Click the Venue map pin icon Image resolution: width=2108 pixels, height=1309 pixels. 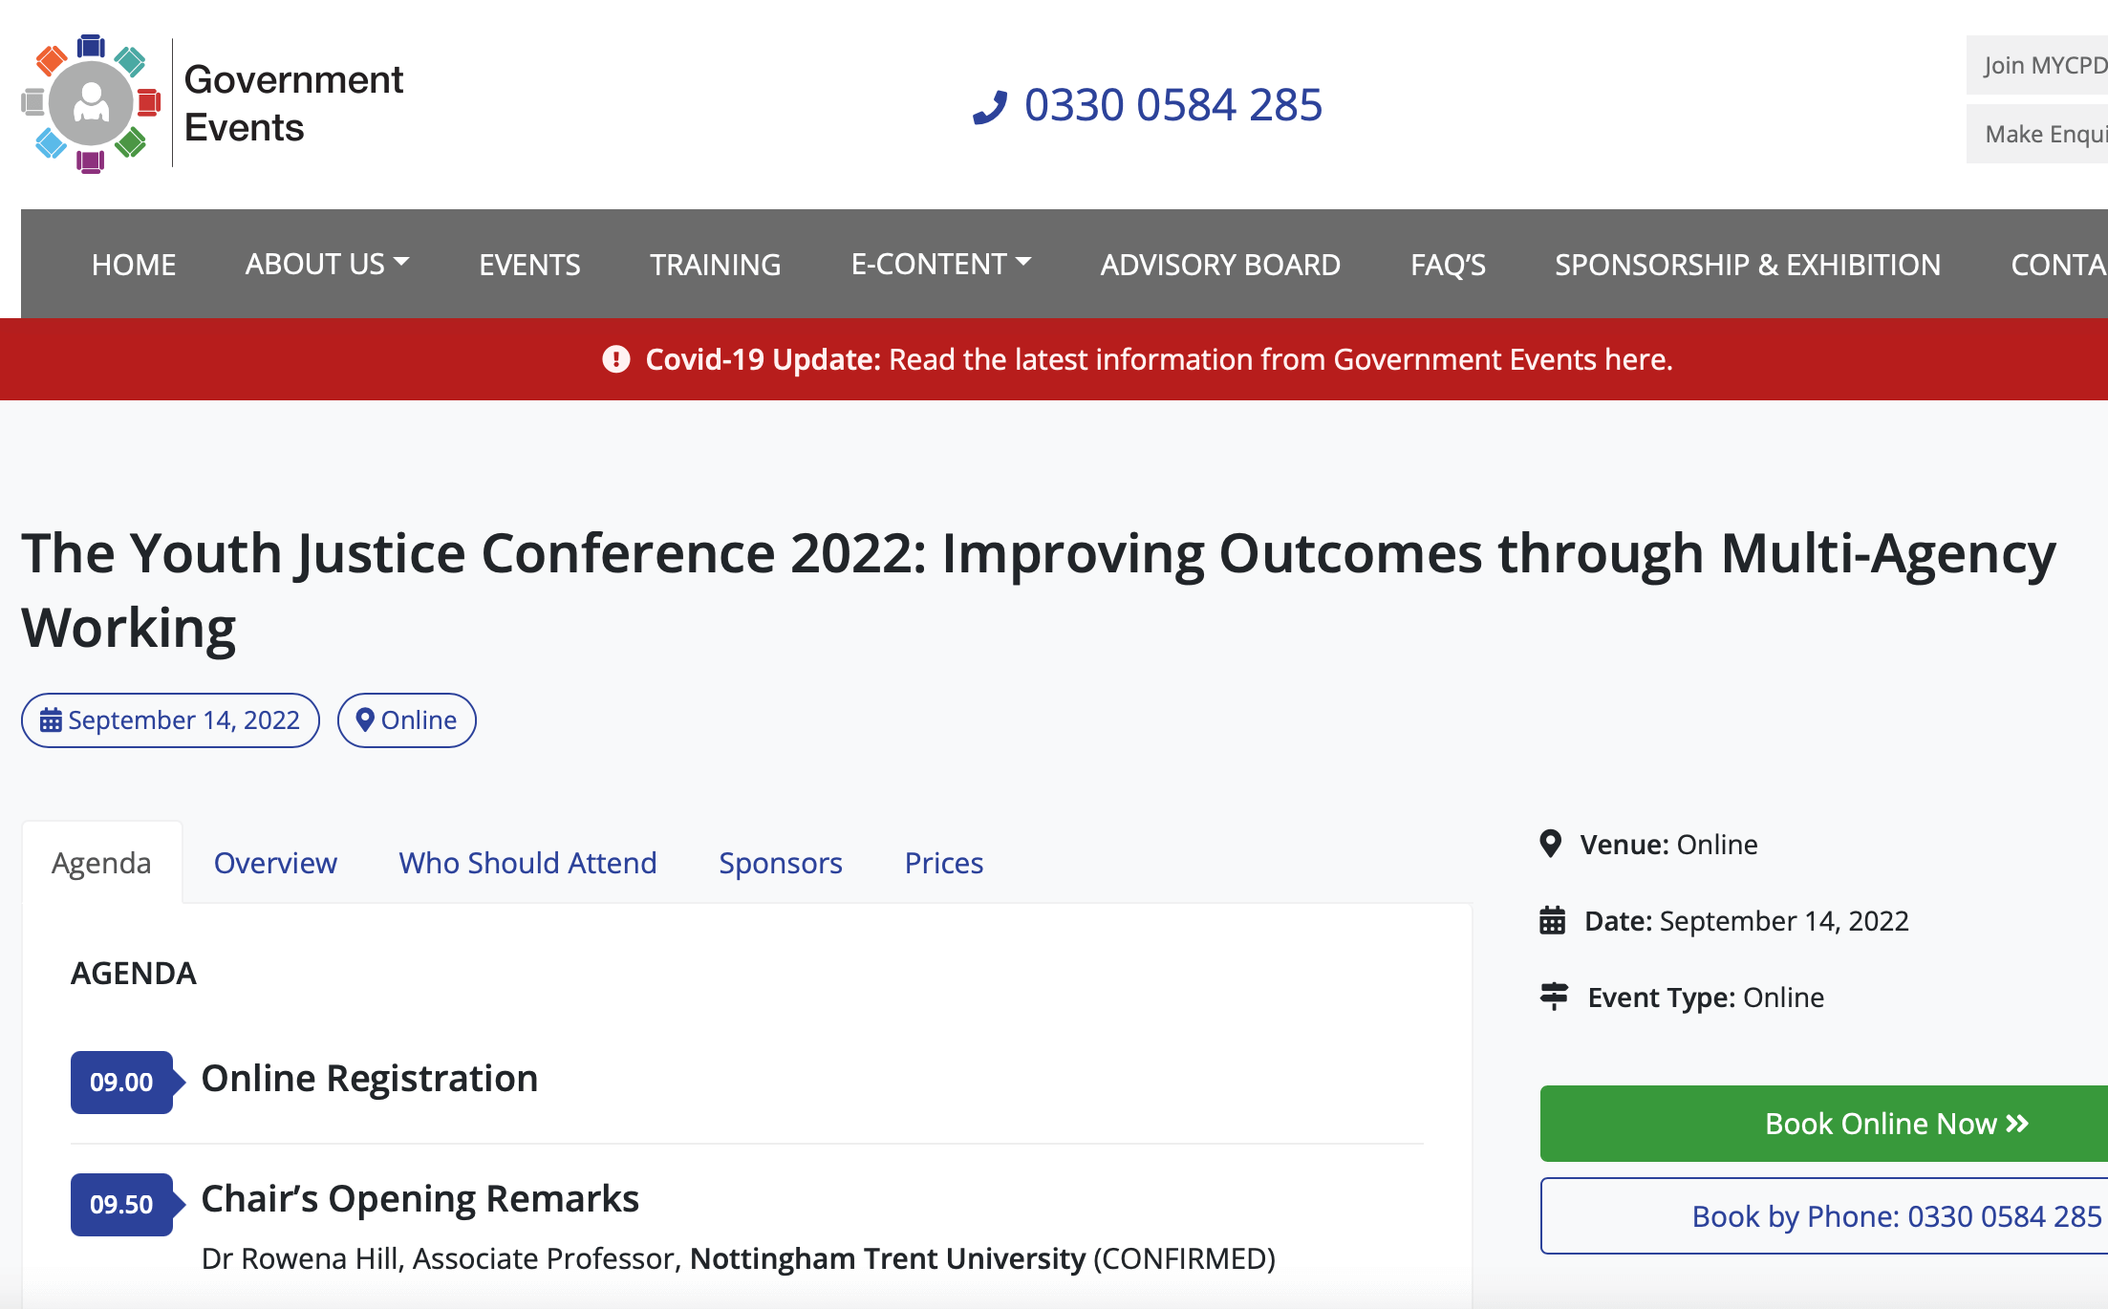pos(1551,844)
